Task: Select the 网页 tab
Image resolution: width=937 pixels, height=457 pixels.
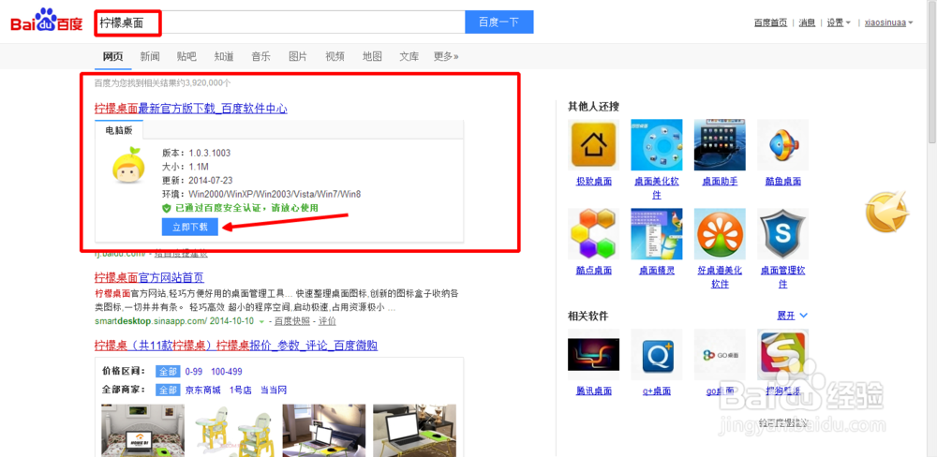Action: [x=113, y=57]
